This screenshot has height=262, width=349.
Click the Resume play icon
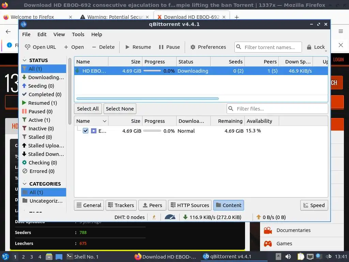click(127, 47)
